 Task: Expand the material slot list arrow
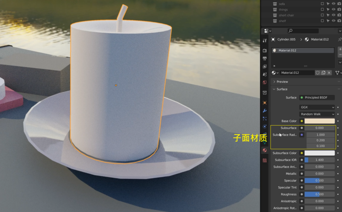(274, 66)
